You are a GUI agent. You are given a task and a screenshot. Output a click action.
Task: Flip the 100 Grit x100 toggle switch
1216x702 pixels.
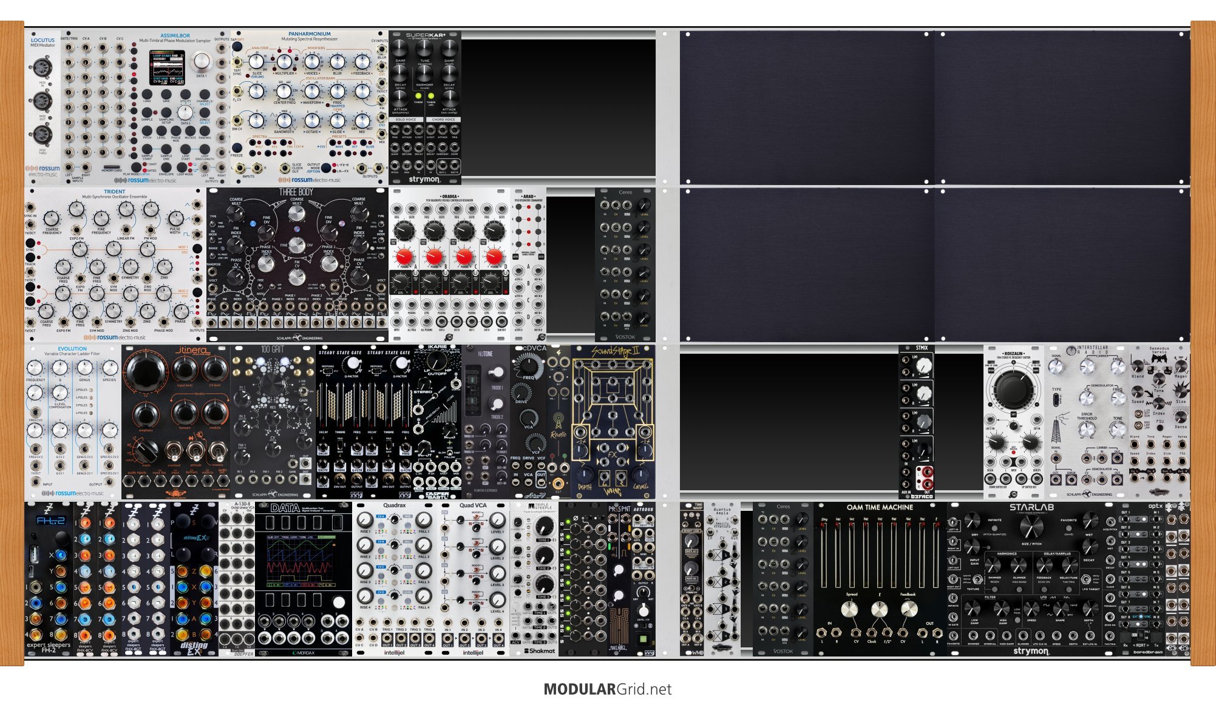302,392
